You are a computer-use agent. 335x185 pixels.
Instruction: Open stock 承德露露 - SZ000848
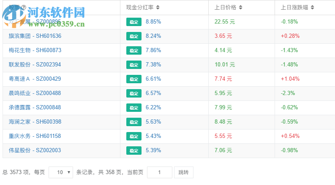point(35,107)
